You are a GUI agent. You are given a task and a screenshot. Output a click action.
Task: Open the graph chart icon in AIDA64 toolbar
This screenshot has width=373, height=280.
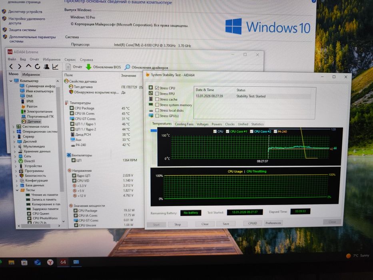click(55, 67)
